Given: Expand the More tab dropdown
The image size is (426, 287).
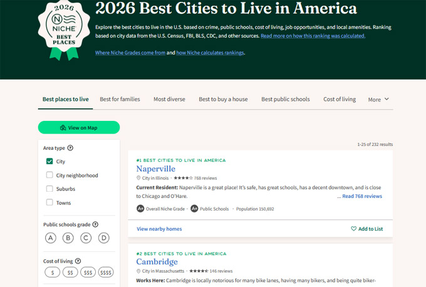Looking at the screenshot, I should point(378,100).
